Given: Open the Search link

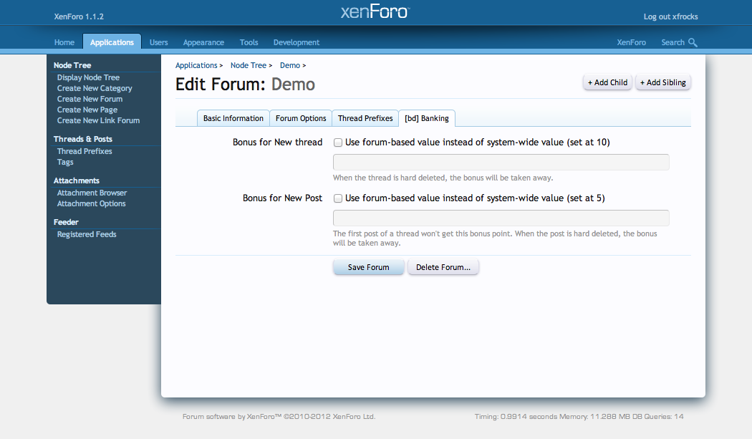Looking at the screenshot, I should click(673, 42).
